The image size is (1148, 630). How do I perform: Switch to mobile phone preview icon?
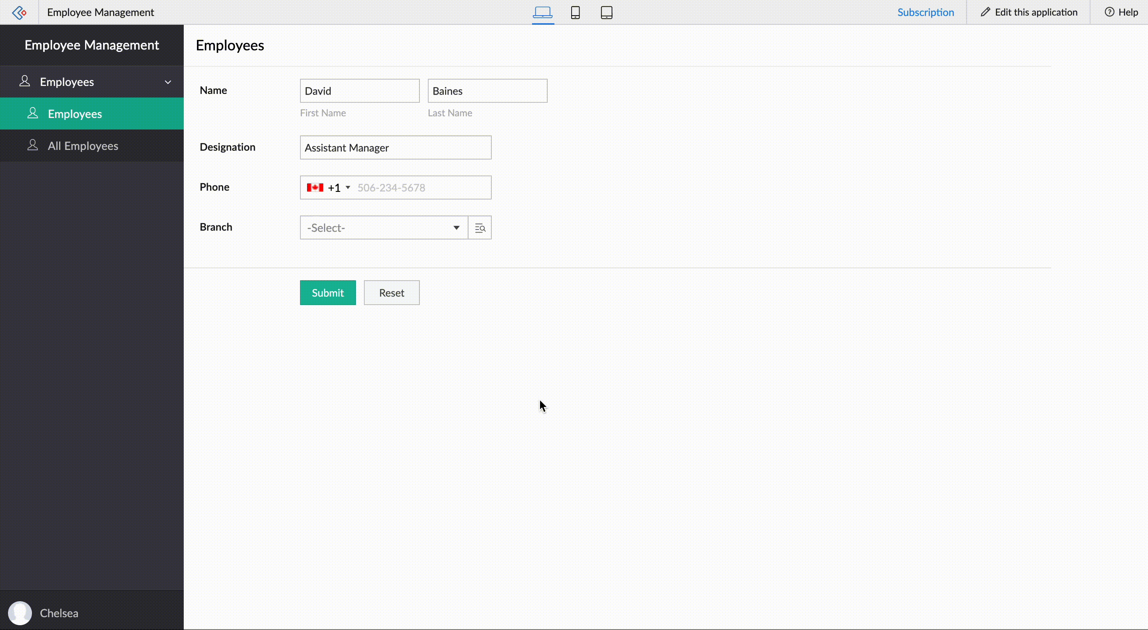tap(575, 12)
